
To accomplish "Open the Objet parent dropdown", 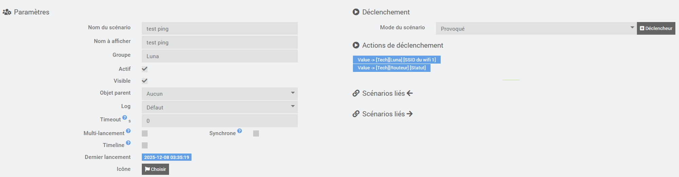I will (219, 94).
